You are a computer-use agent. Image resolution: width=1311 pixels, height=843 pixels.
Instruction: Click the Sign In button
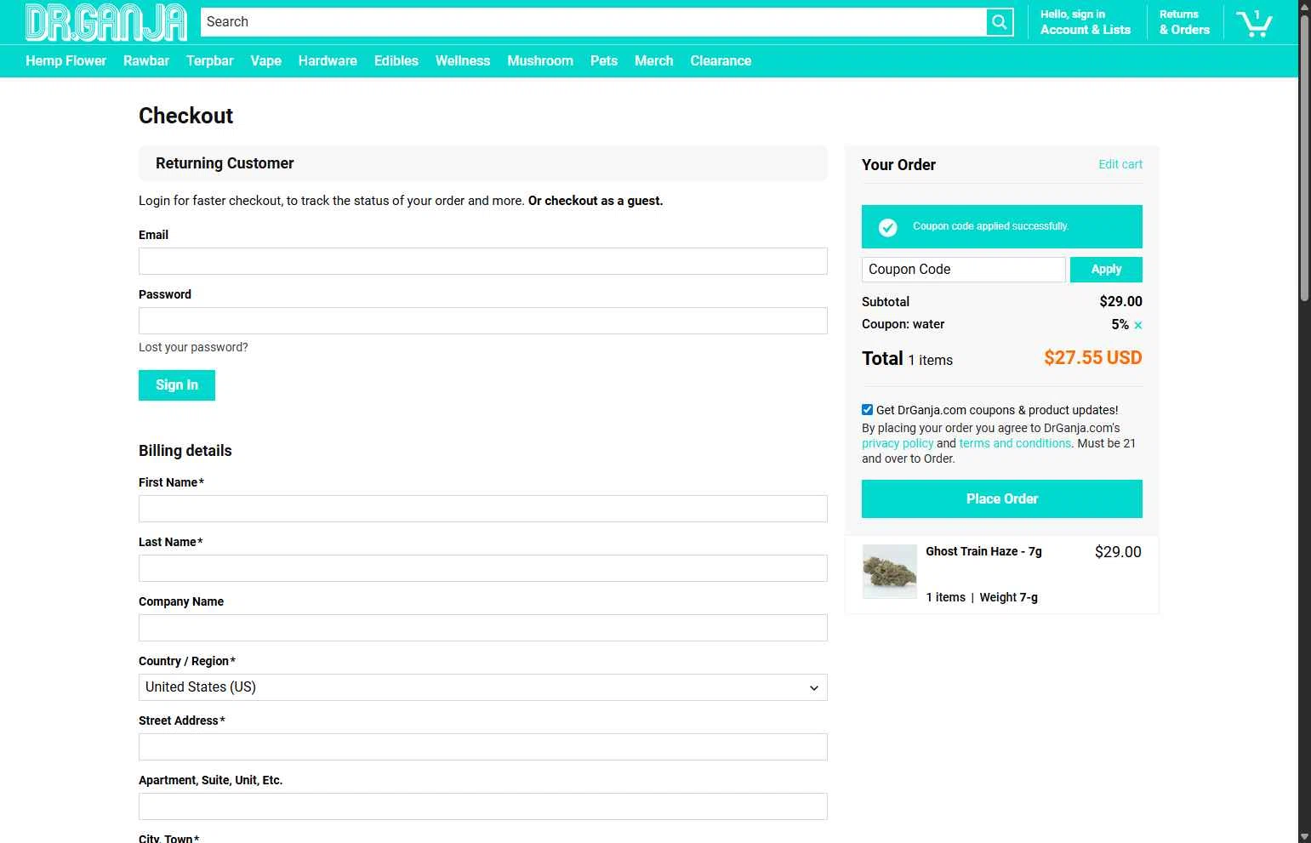(177, 385)
